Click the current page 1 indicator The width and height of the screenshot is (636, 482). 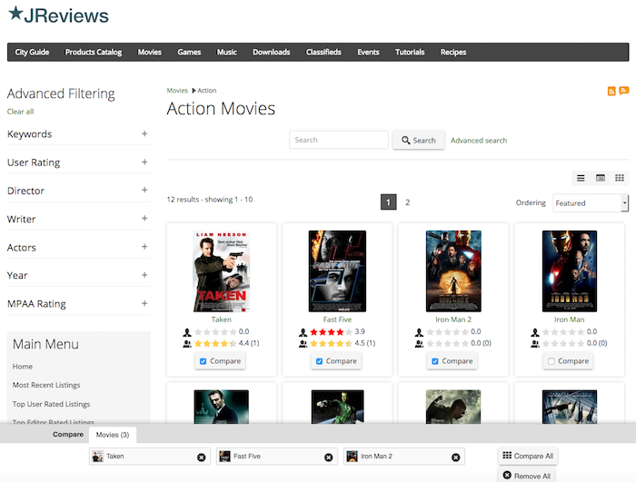point(388,202)
